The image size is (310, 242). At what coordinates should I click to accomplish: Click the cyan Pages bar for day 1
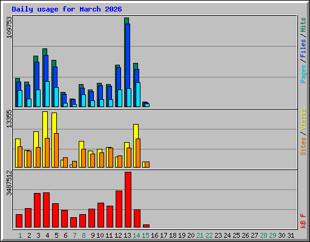pyautogui.click(x=20, y=99)
